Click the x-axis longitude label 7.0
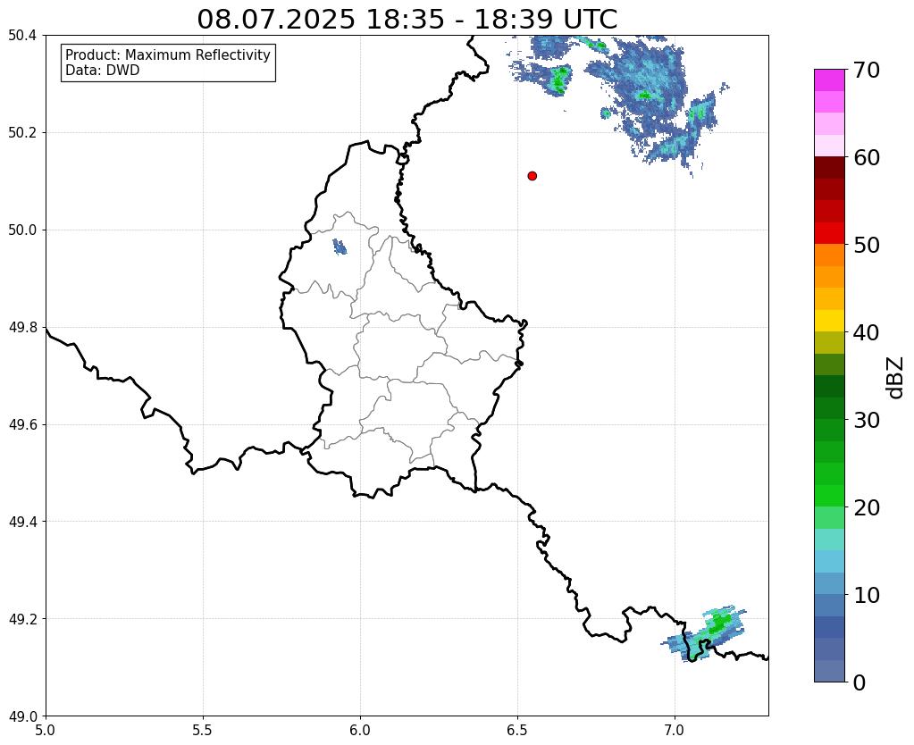Screen dimensions: 914x745 click(x=675, y=731)
